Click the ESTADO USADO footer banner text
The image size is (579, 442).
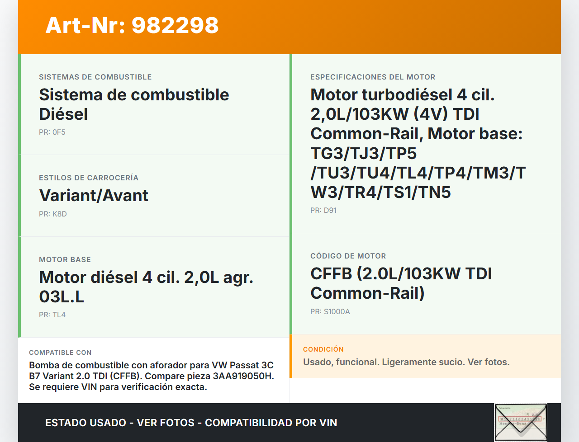[191, 423]
